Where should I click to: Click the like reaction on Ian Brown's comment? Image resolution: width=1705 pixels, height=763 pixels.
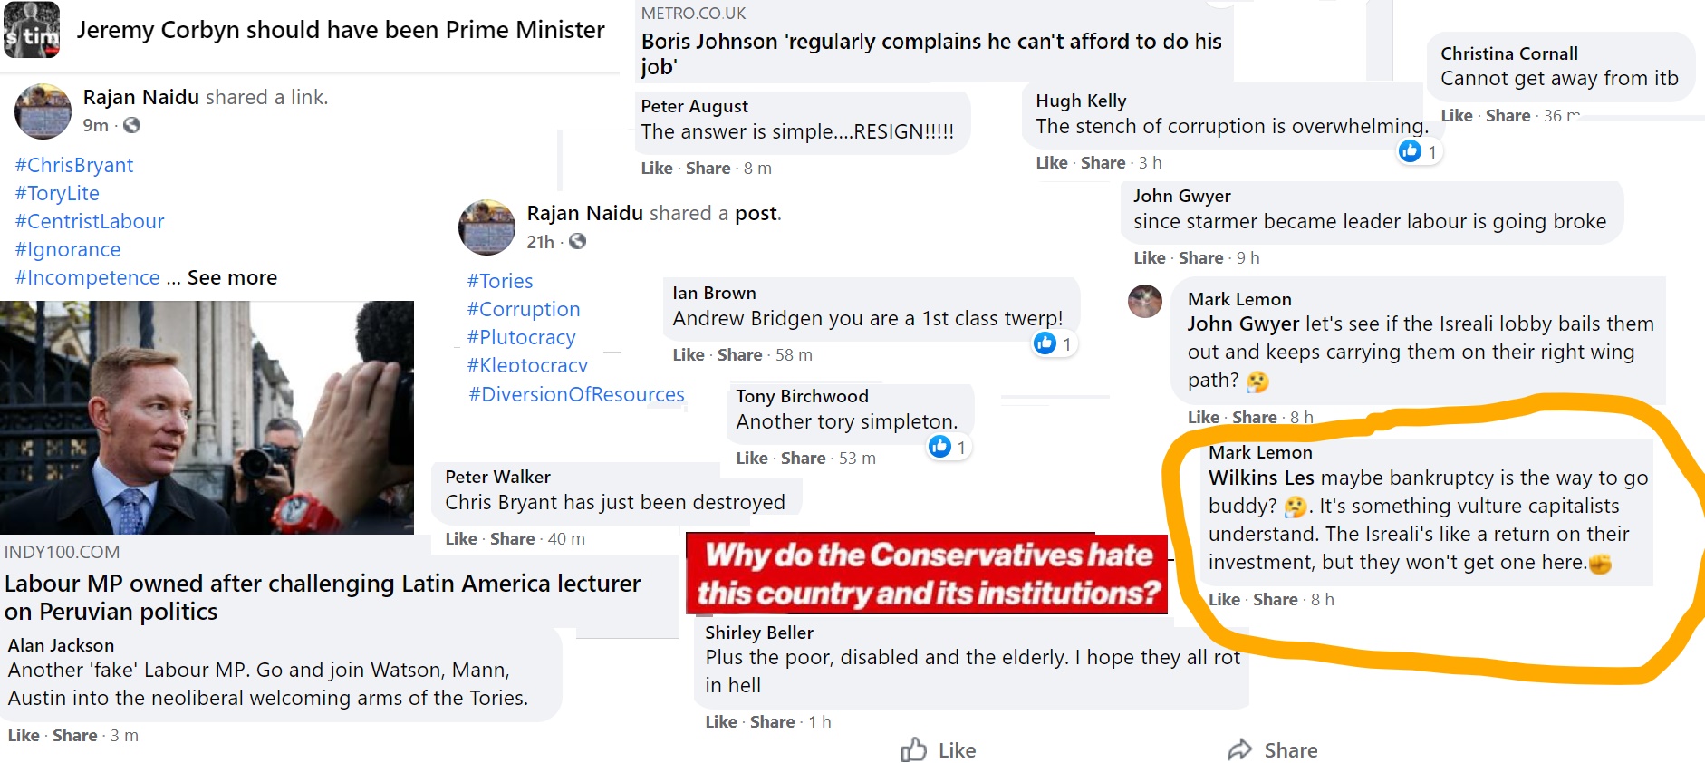pyautogui.click(x=1045, y=343)
